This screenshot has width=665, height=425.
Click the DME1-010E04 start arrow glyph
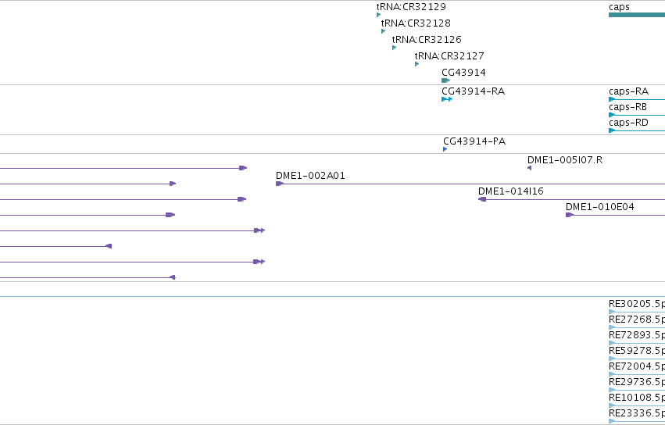pyautogui.click(x=570, y=215)
